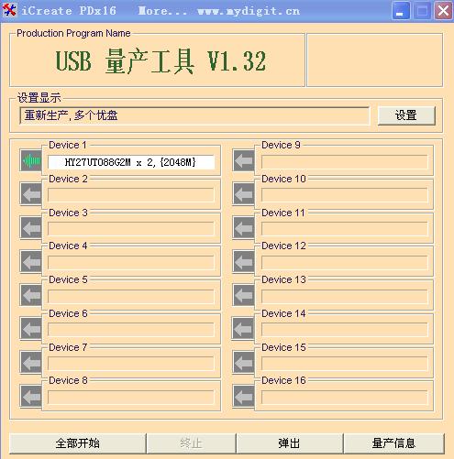Viewport: 454px width, 459px height.
Task: Click the Device 6 arrow icon
Action: point(31,329)
